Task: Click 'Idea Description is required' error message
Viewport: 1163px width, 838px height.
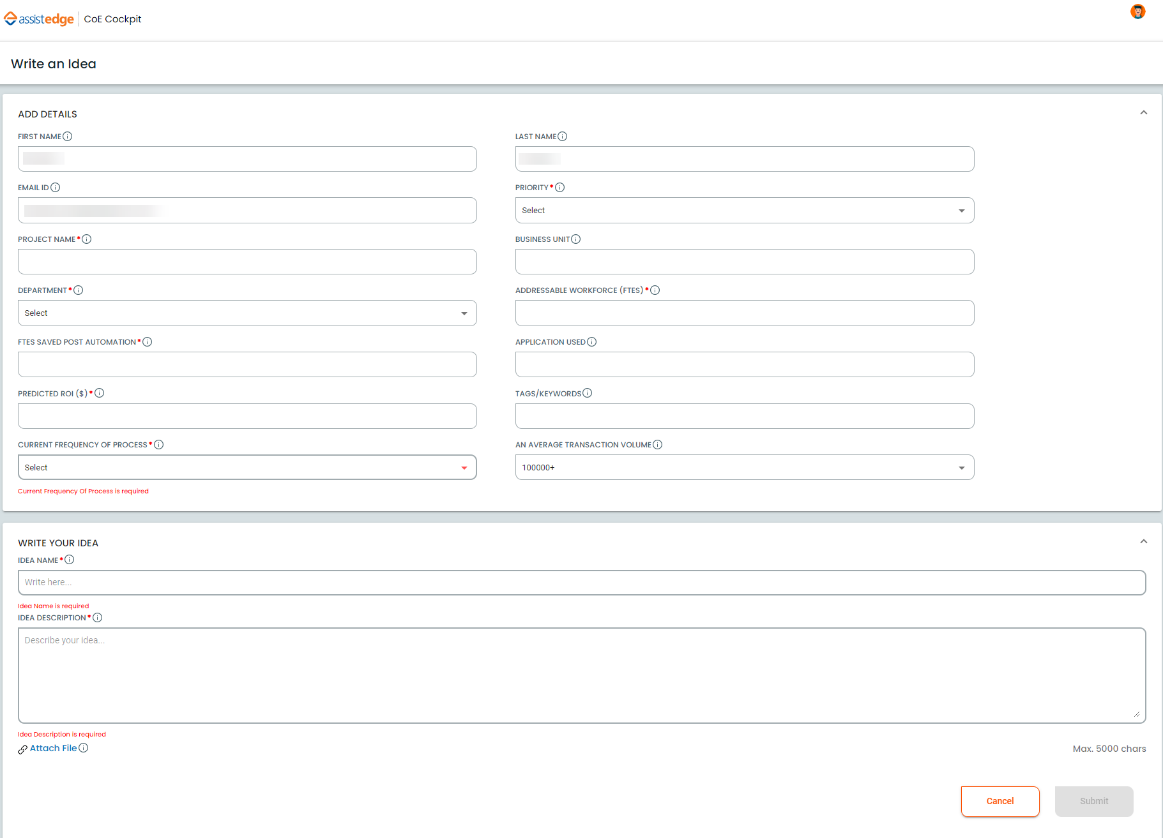Action: coord(62,735)
